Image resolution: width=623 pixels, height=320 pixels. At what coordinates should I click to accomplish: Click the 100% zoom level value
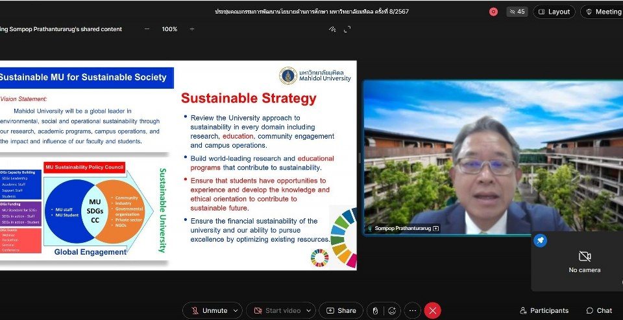pos(169,29)
